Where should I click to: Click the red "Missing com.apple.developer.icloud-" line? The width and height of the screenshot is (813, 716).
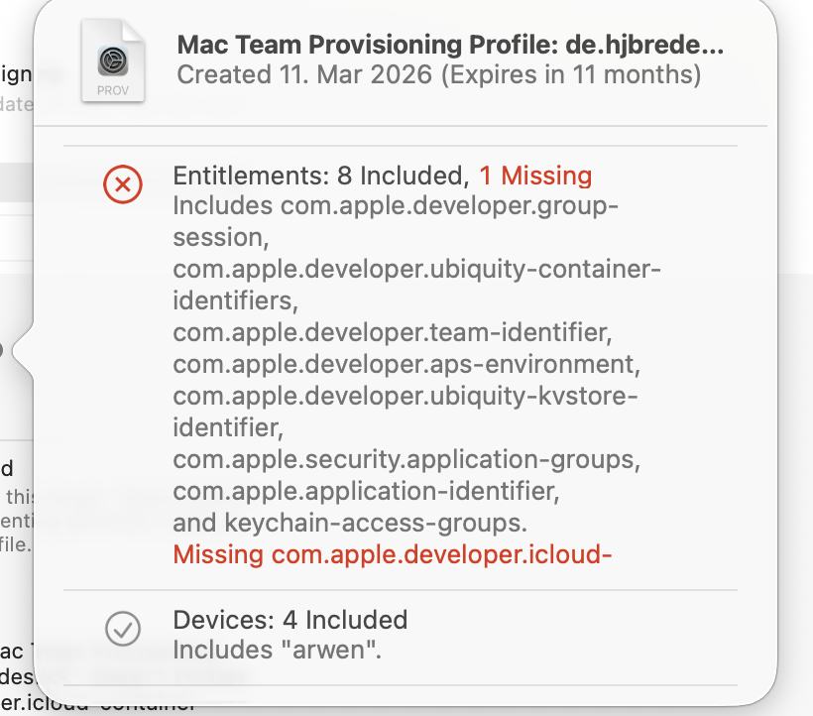393,553
